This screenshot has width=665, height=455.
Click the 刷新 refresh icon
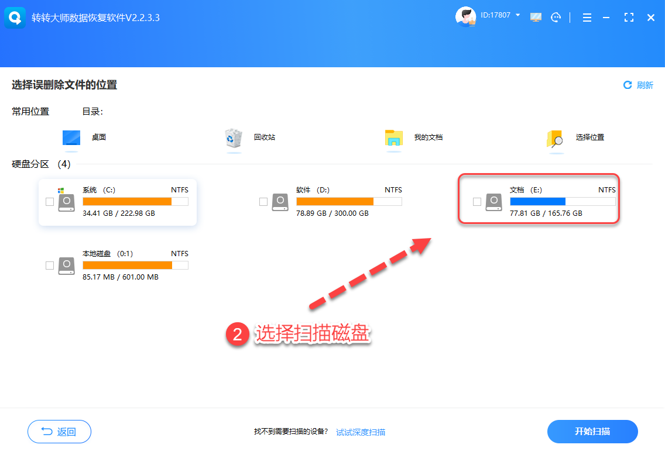pyautogui.click(x=628, y=85)
